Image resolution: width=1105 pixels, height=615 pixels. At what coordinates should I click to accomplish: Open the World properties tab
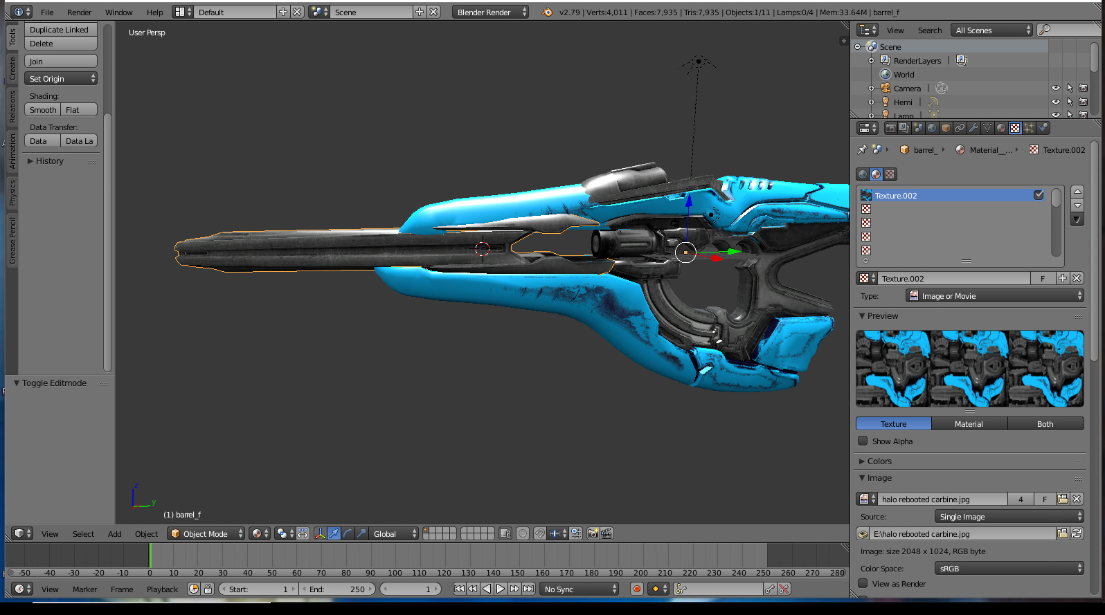[x=932, y=128]
